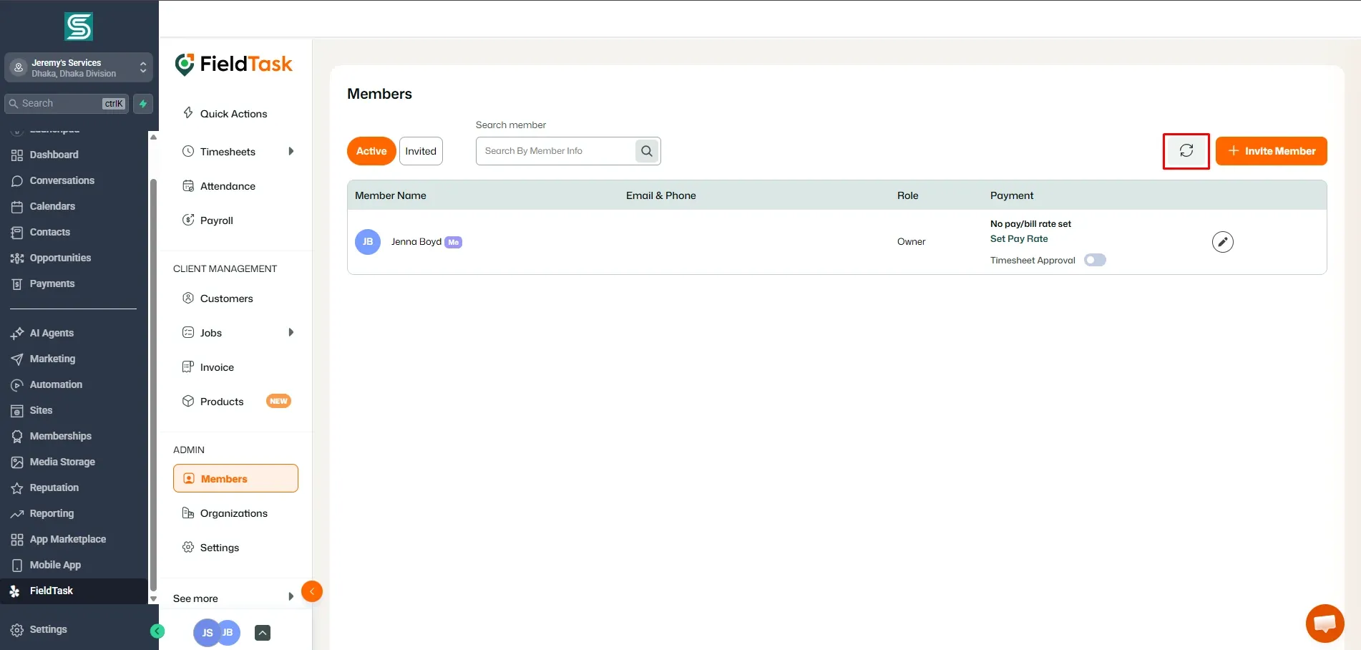Open the Invoice menu item
The height and width of the screenshot is (650, 1361).
pos(217,367)
